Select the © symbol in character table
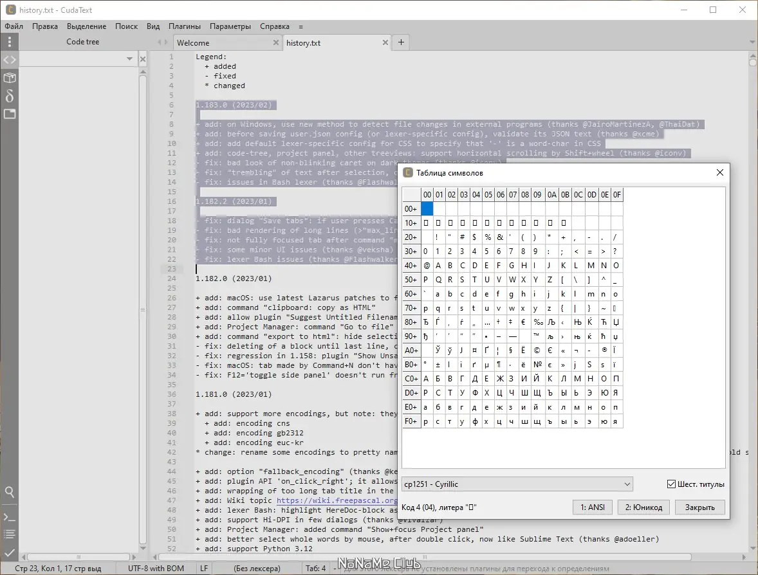The image size is (758, 575). 537,351
